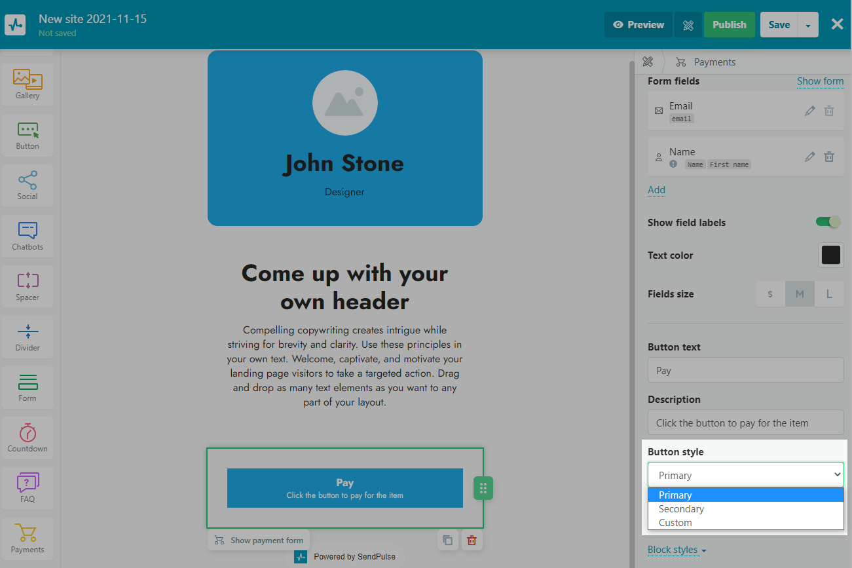Select the Payments block in sidebar
The height and width of the screenshot is (568, 852).
pos(28,539)
